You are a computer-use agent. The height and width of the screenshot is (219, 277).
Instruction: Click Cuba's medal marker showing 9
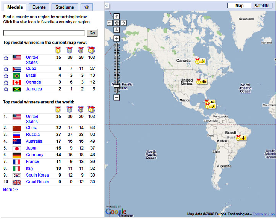pos(210,101)
